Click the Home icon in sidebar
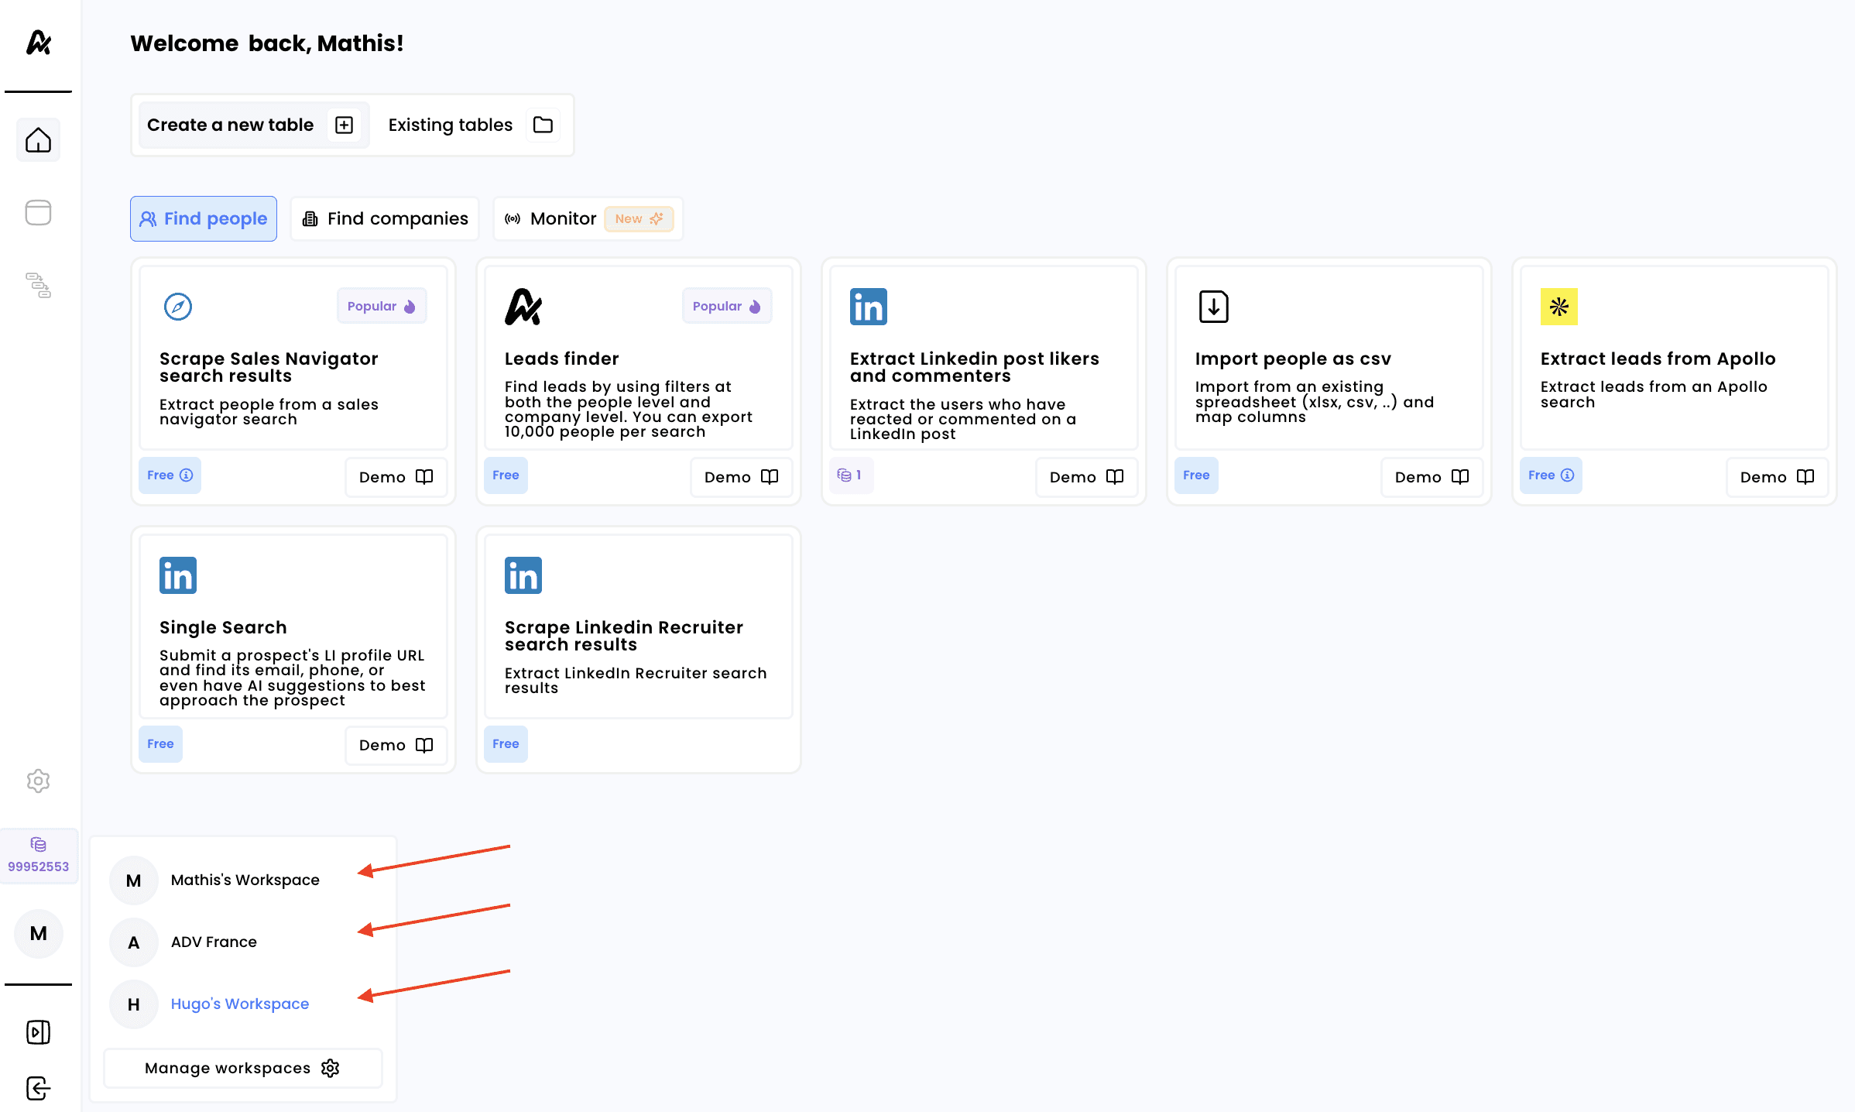Viewport: 1855px width, 1112px height. 38,140
